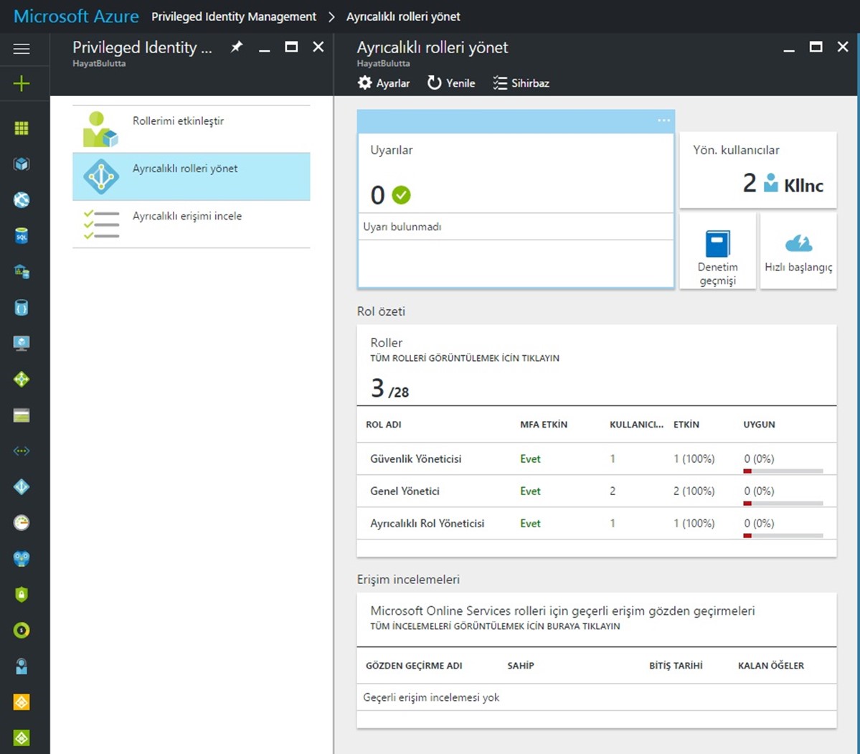Pin the Privileged Identity blade

237,47
